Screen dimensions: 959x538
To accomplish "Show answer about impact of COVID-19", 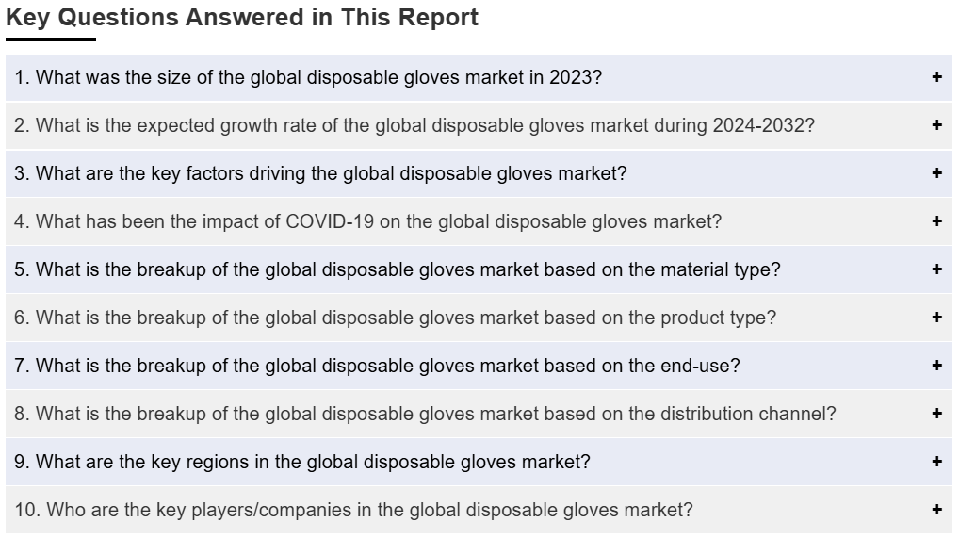I will pos(479,221).
